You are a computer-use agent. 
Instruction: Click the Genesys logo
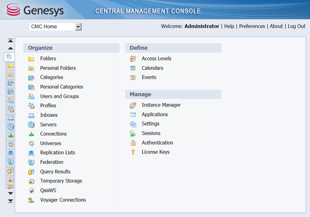pos(35,10)
